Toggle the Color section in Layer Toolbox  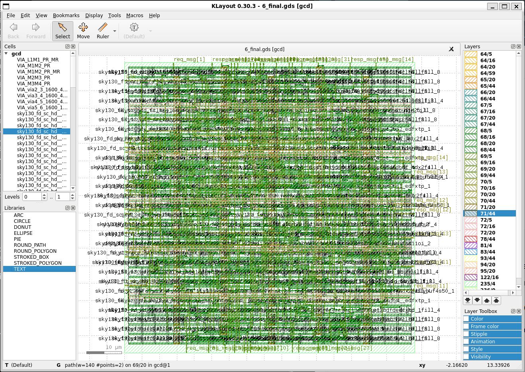[x=466, y=319]
